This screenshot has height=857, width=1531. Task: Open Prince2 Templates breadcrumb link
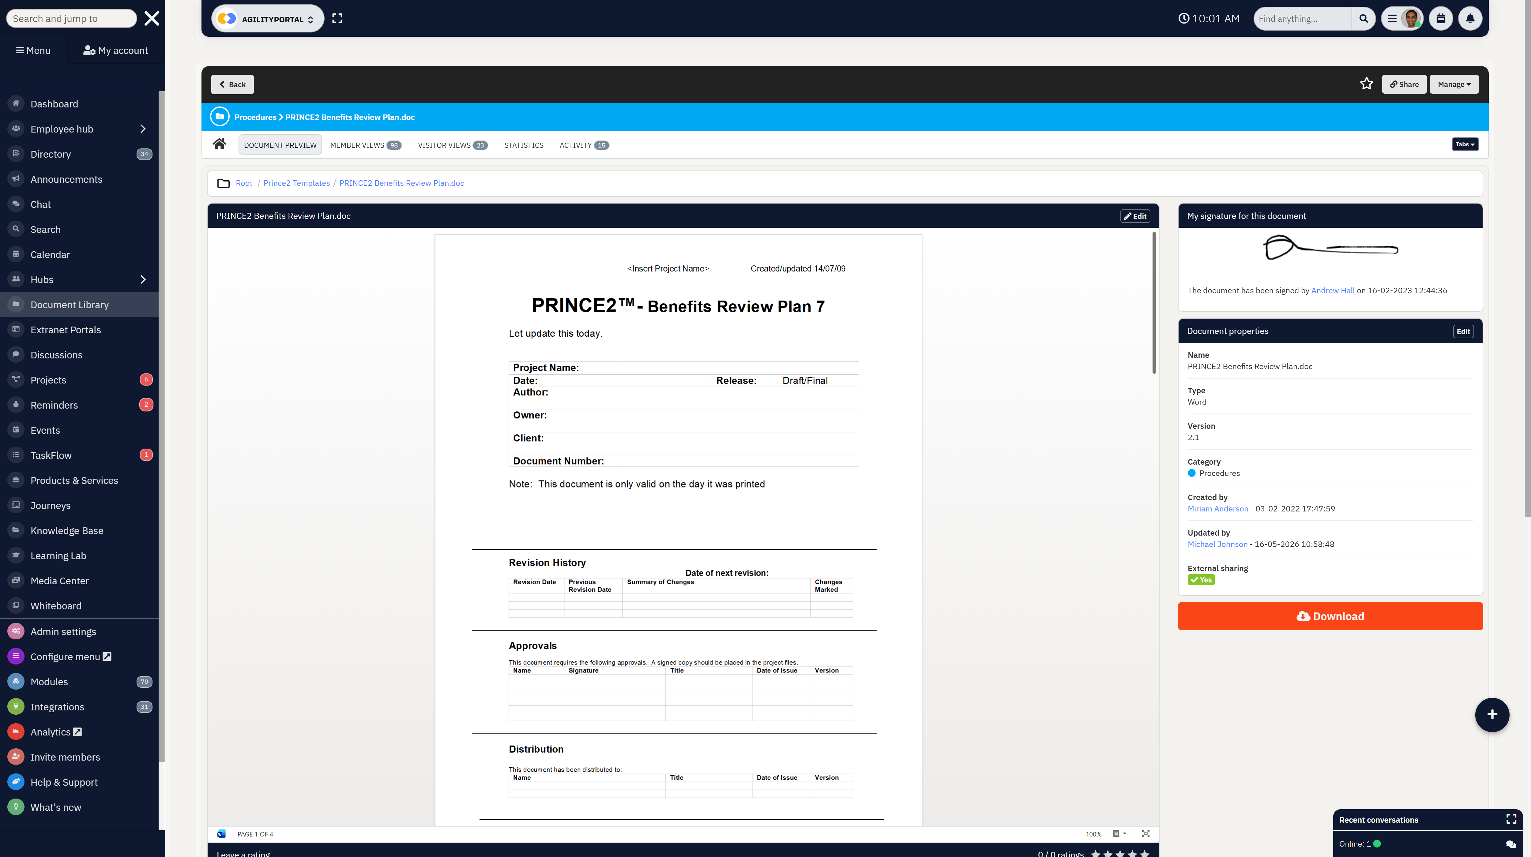tap(296, 183)
